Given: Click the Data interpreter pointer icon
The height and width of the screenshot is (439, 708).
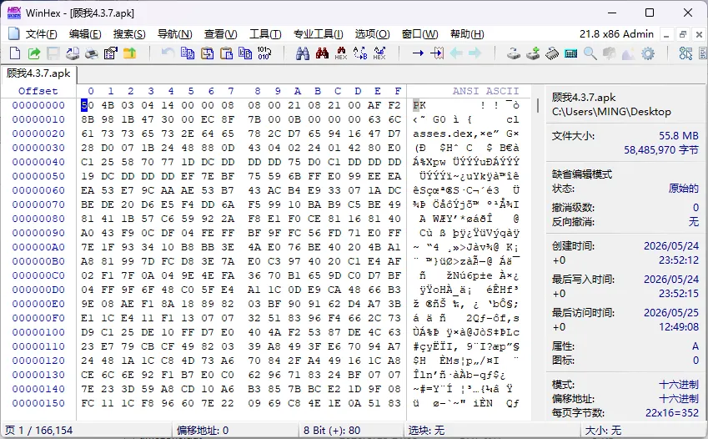Looking at the screenshot, I should click(x=685, y=53).
